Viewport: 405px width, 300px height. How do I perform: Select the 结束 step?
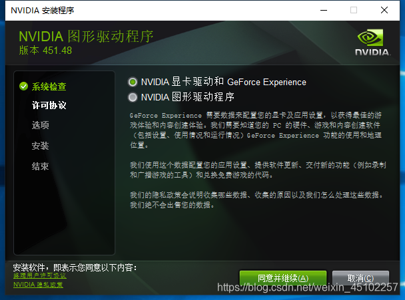(40, 166)
